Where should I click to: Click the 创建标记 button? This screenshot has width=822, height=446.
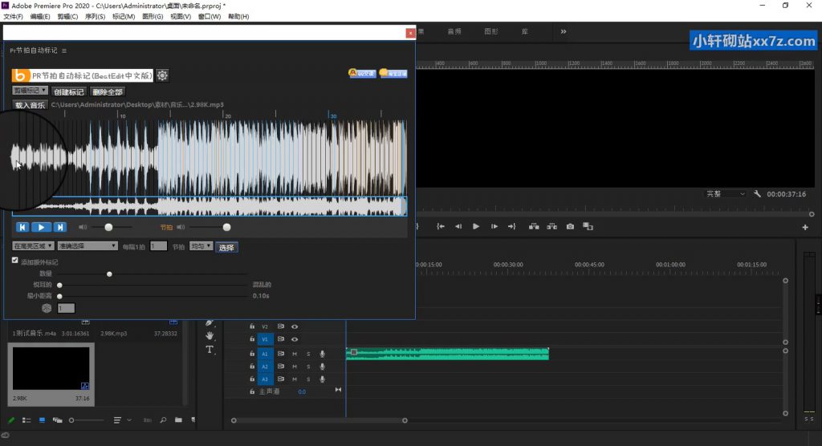point(69,91)
